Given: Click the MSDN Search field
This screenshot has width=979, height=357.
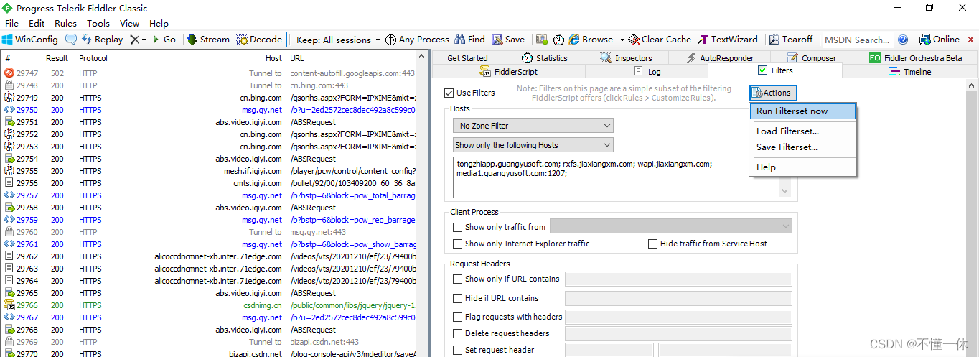Looking at the screenshot, I should (x=857, y=40).
